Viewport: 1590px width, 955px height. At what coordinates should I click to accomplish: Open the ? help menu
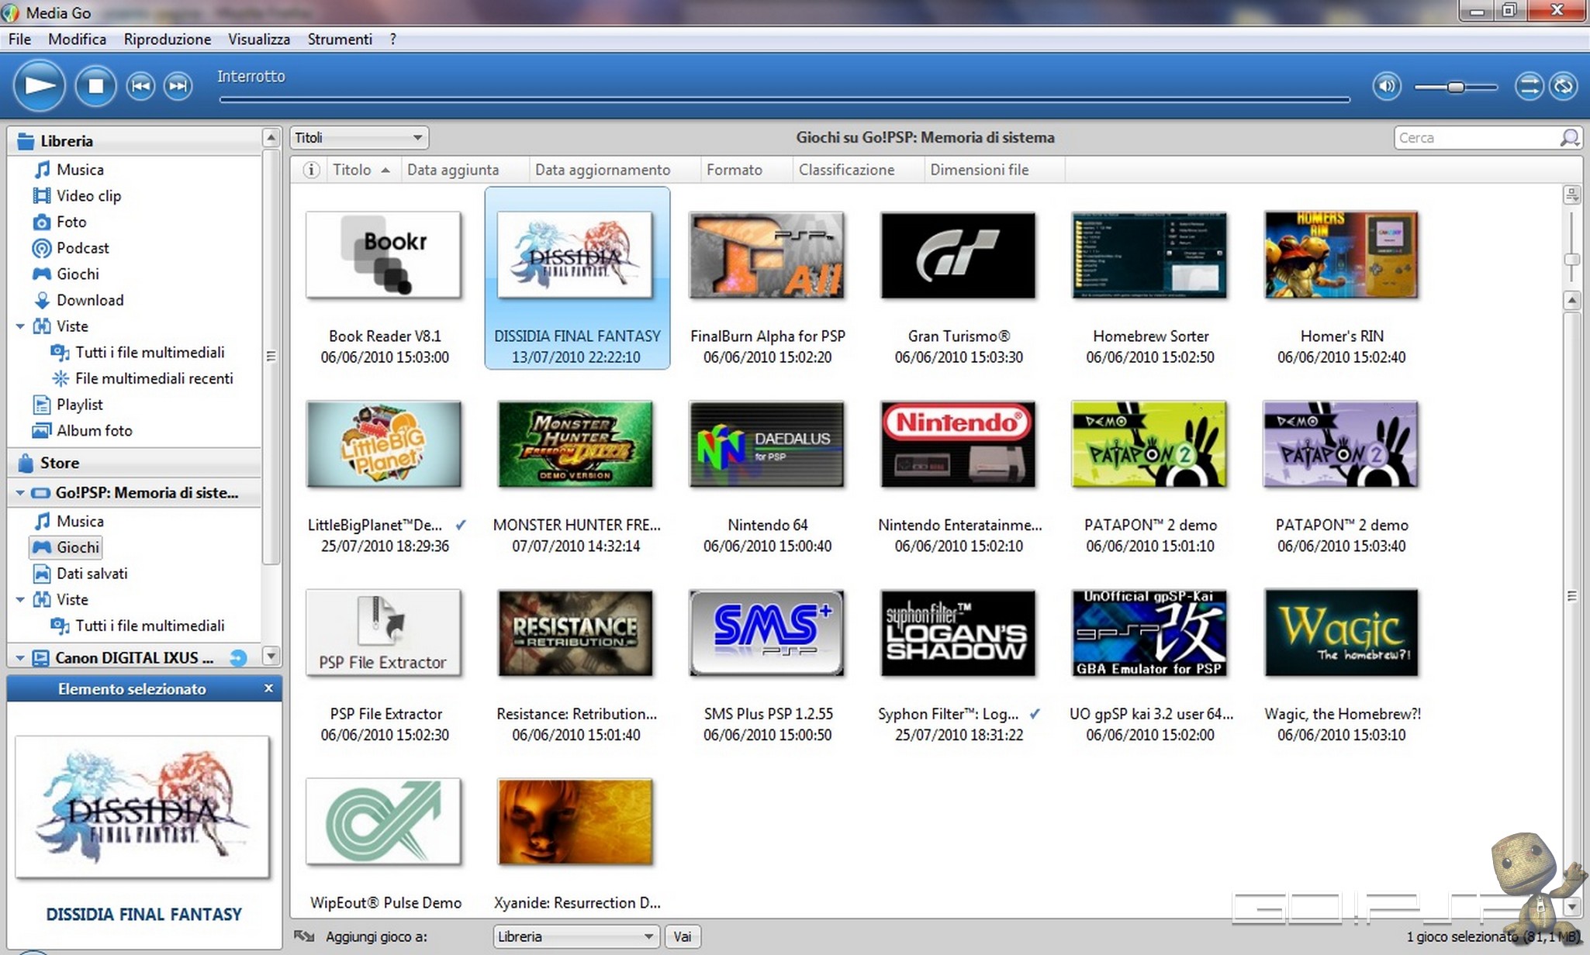point(393,40)
